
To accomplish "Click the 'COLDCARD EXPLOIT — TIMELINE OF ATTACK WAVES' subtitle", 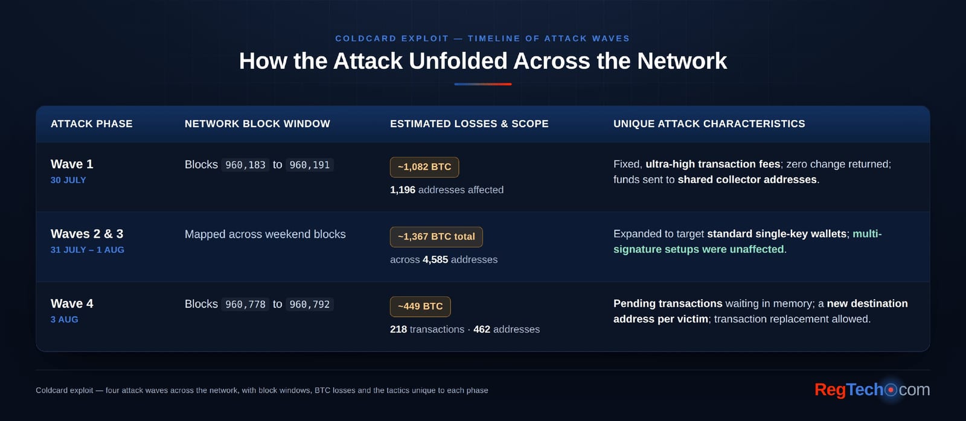I will coord(482,38).
